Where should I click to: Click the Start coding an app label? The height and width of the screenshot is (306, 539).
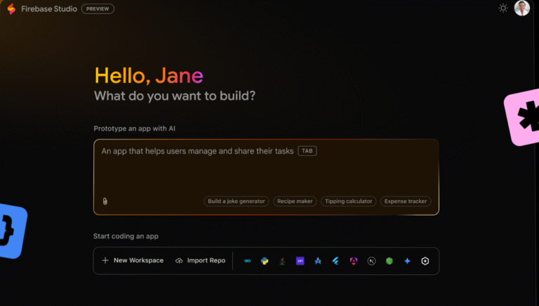point(126,237)
